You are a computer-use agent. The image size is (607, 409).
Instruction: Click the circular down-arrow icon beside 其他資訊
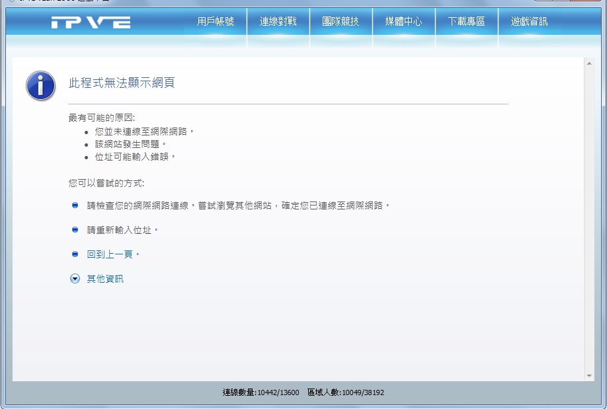click(75, 279)
